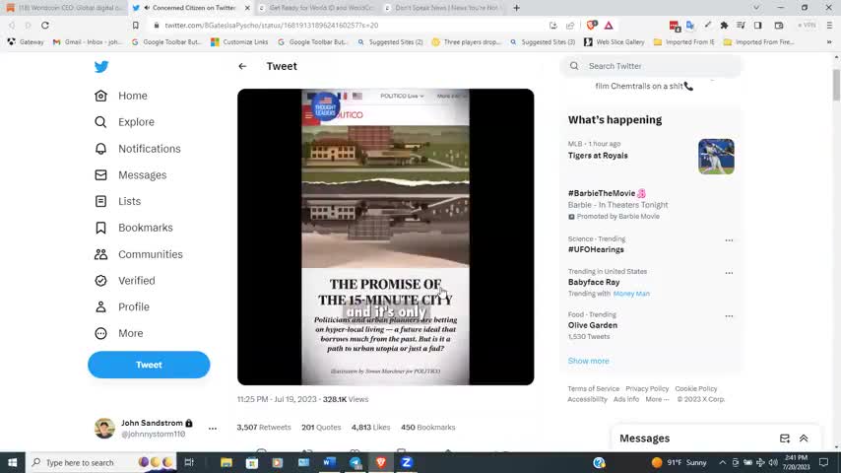Open browser main menu

coord(829,26)
